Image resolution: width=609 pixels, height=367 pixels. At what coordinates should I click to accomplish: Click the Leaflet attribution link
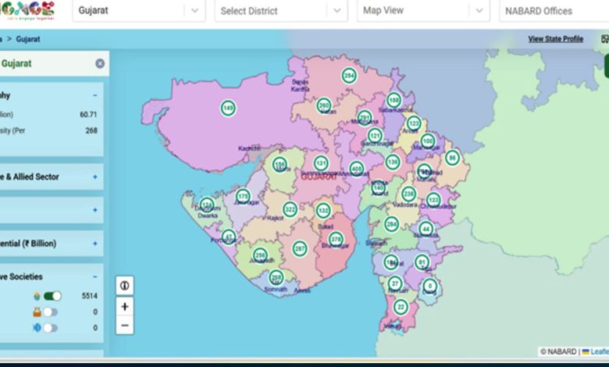[x=598, y=351]
